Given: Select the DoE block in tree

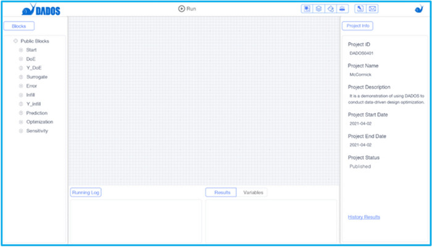Looking at the screenshot, I should (31, 59).
